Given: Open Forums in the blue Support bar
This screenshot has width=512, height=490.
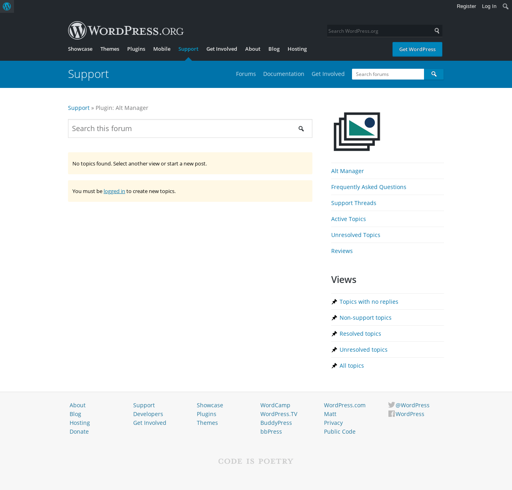Looking at the screenshot, I should coord(246,74).
